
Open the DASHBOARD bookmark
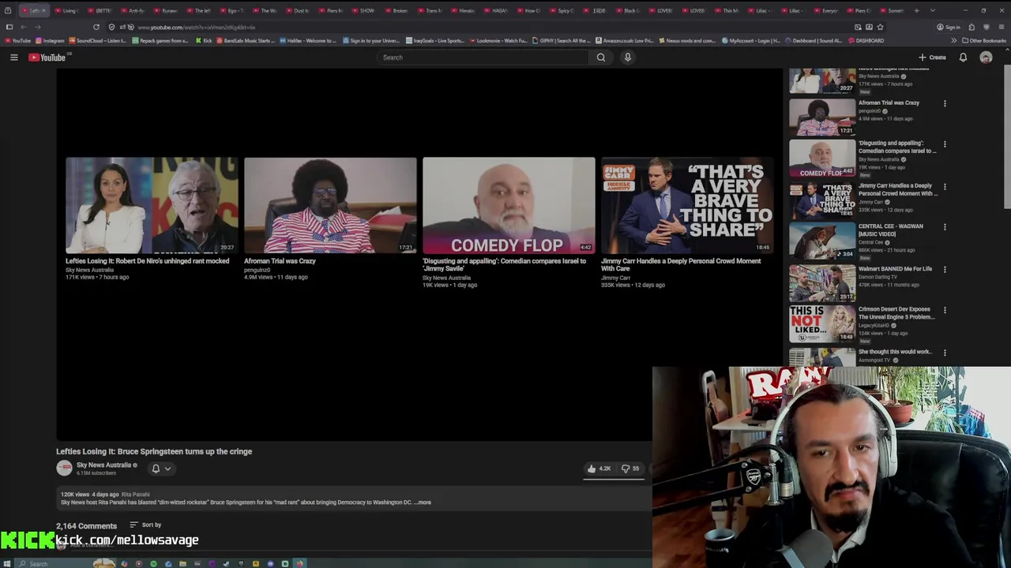pos(866,40)
